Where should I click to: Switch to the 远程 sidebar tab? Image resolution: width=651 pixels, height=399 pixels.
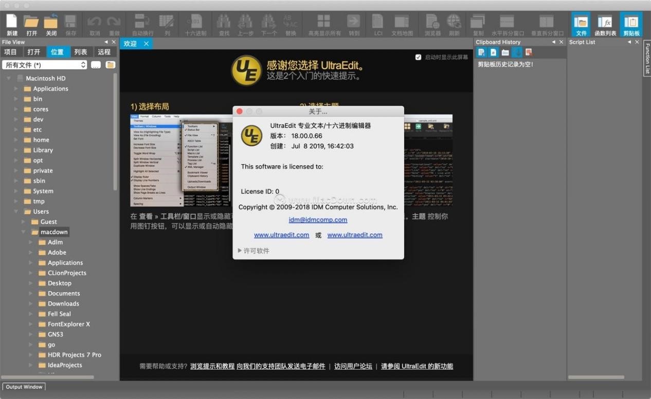[104, 51]
